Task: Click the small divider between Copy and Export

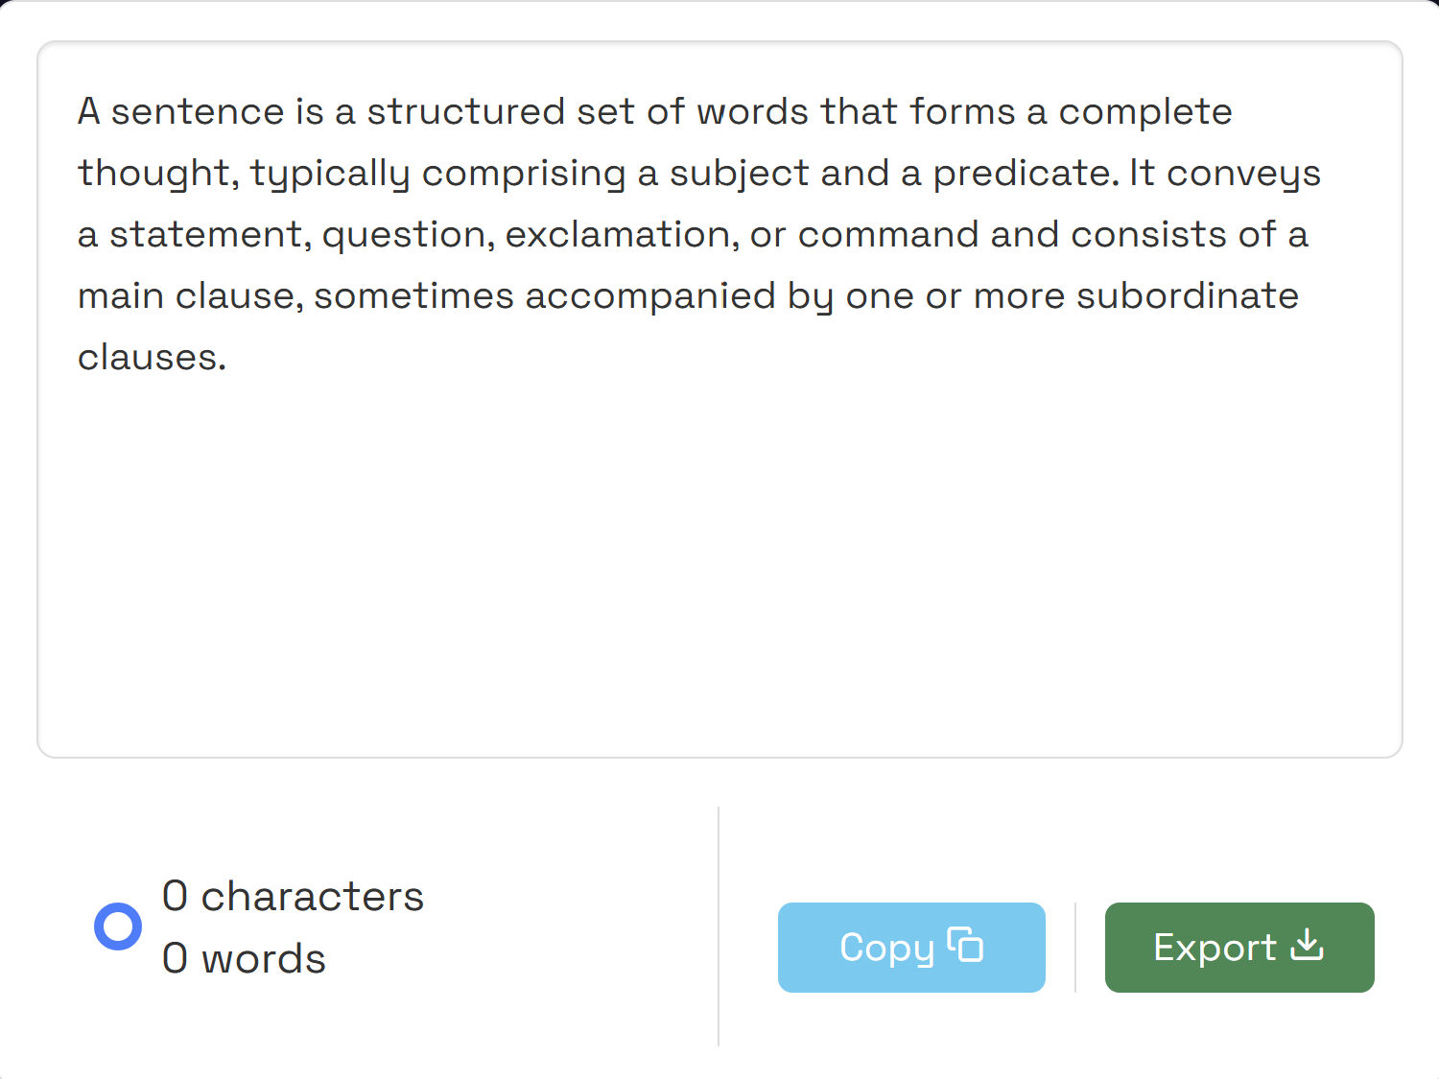Action: click(x=1074, y=947)
